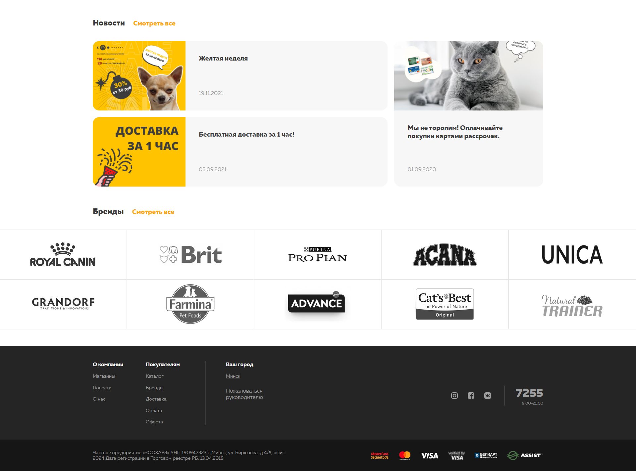Viewport: 636px width, 471px height.
Task: Click the Purina Pro Plan brand logo
Action: click(317, 255)
